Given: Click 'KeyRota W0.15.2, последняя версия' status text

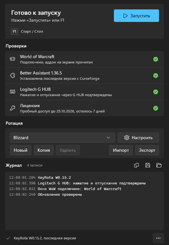Looking at the screenshot, I should (x=45, y=238).
